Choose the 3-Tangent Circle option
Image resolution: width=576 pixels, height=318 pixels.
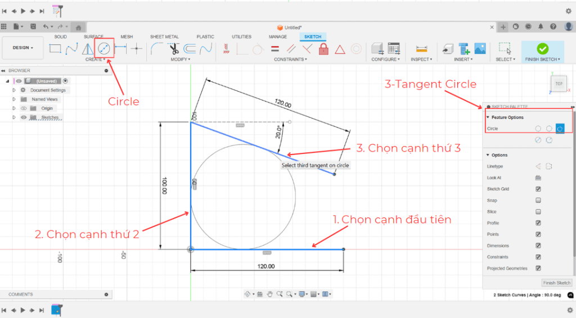click(560, 129)
